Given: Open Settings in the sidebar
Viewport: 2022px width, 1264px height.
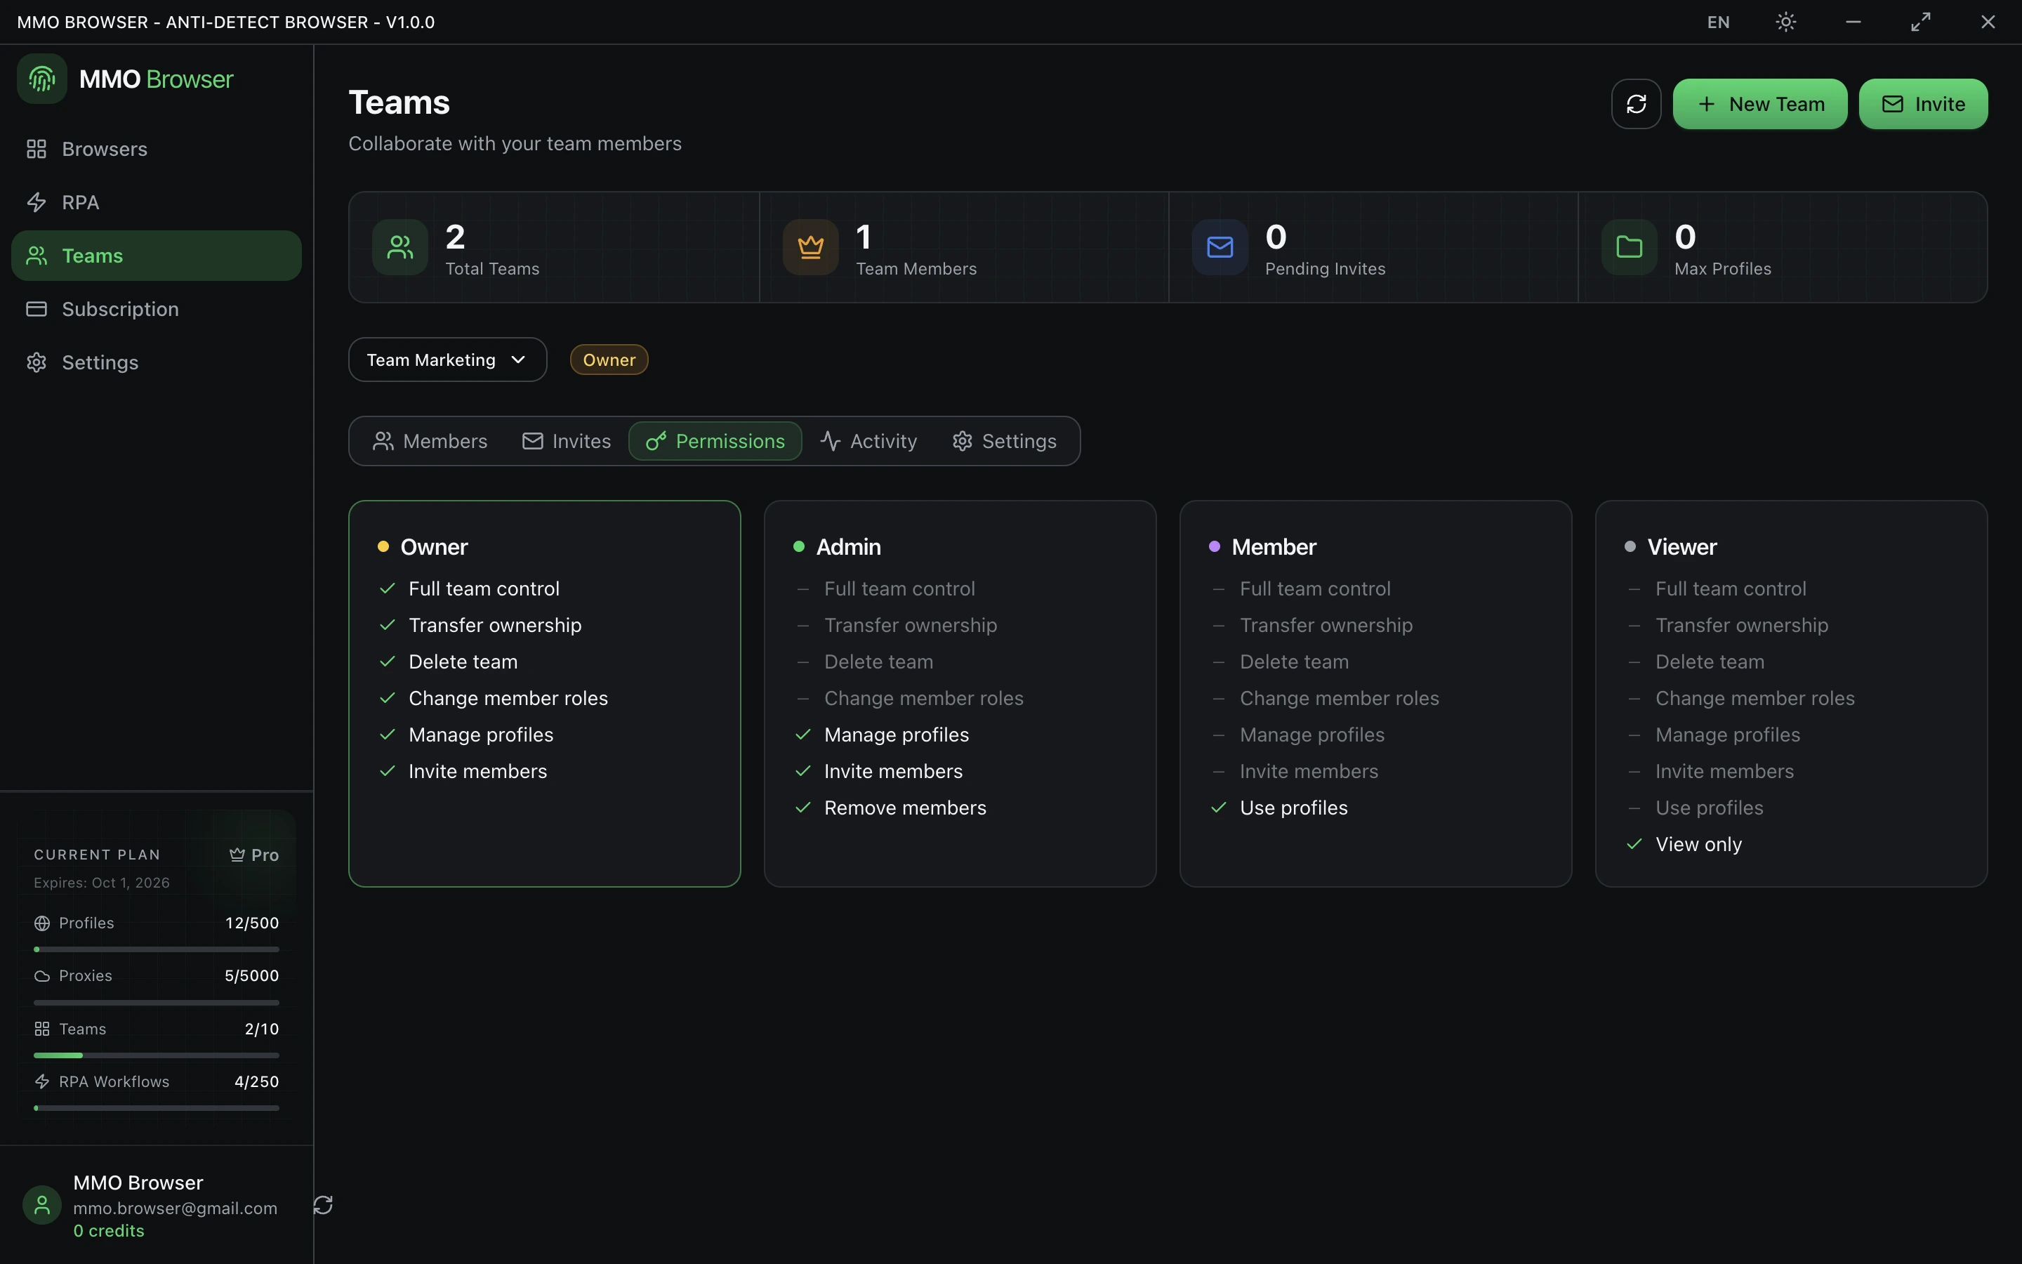Looking at the screenshot, I should click(x=157, y=363).
